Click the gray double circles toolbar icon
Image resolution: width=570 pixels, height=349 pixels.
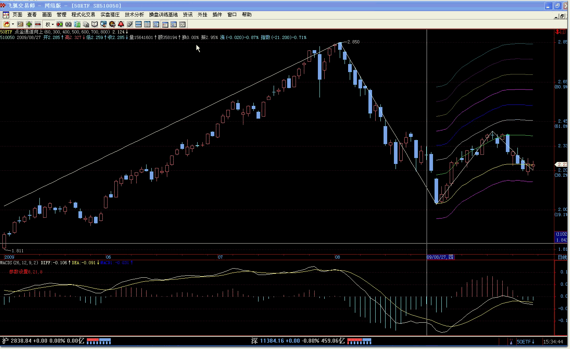[68, 24]
